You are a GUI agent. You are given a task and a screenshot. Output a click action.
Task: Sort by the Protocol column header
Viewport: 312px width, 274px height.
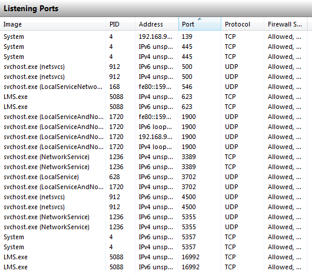(243, 24)
